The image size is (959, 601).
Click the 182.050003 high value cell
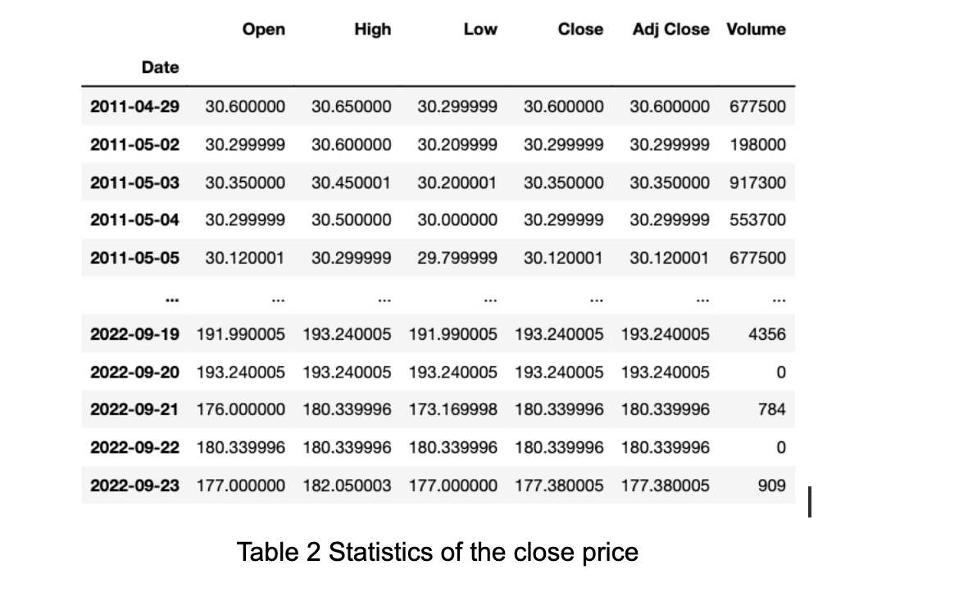347,486
